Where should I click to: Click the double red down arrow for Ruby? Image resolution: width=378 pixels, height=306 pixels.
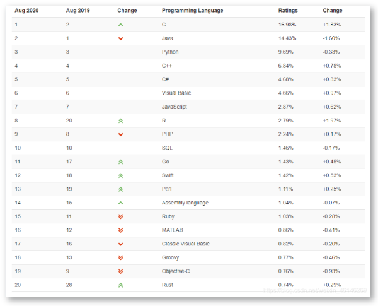(120, 216)
